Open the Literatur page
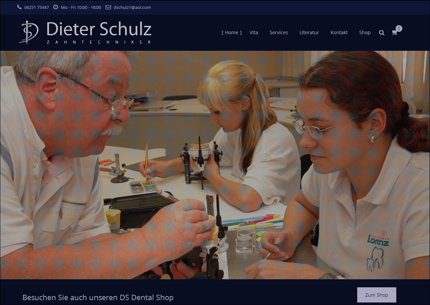 pyautogui.click(x=309, y=33)
